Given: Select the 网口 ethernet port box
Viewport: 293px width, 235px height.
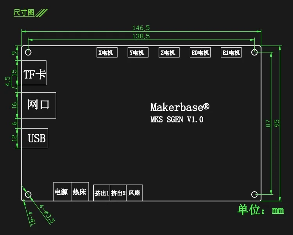Looking at the screenshot, I should click(x=39, y=105).
